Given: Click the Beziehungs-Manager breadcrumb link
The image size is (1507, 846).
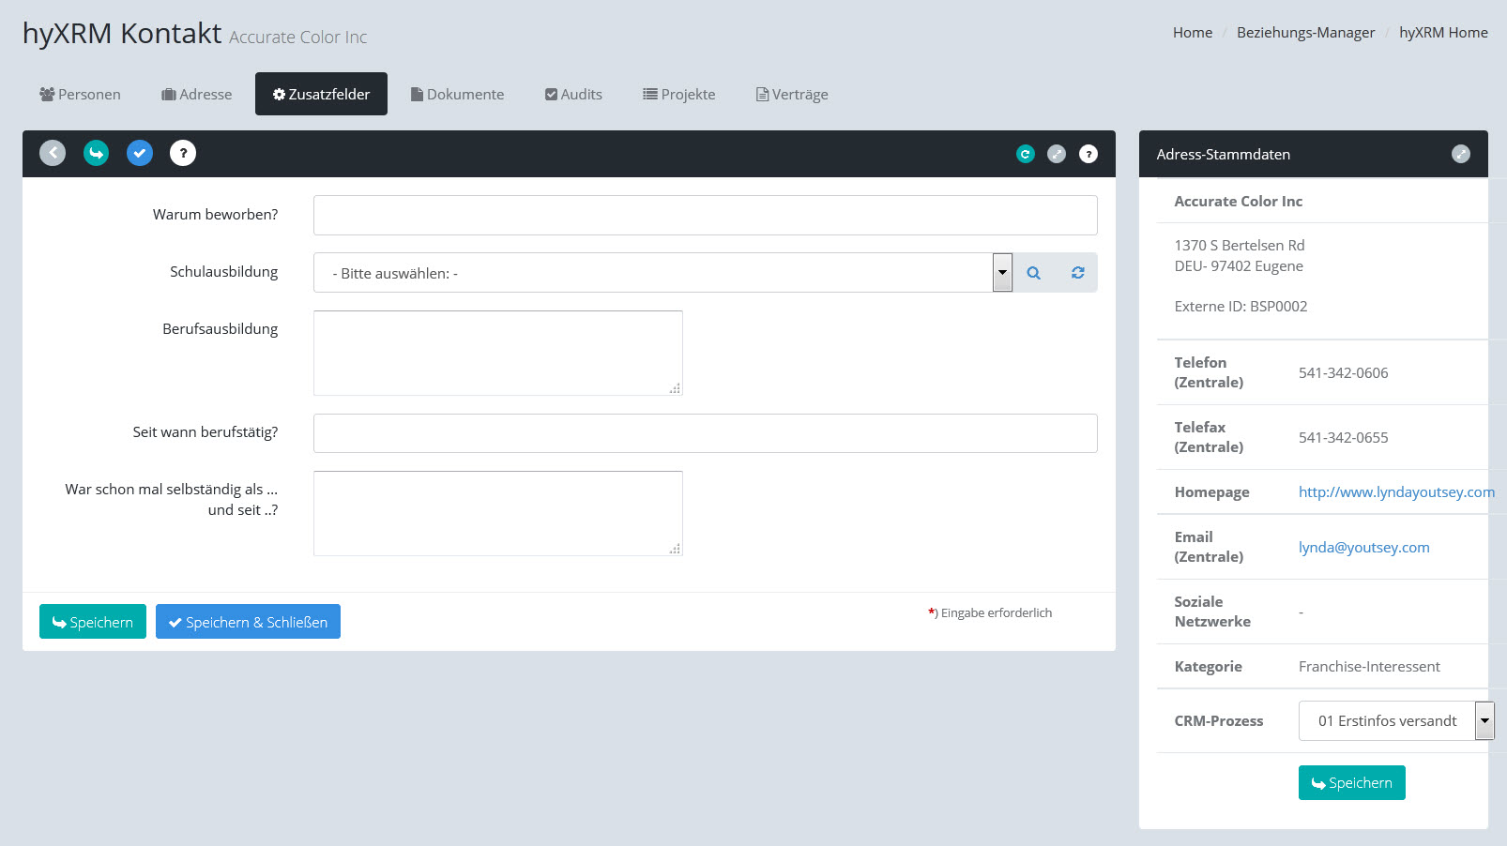Looking at the screenshot, I should coord(1305,33).
